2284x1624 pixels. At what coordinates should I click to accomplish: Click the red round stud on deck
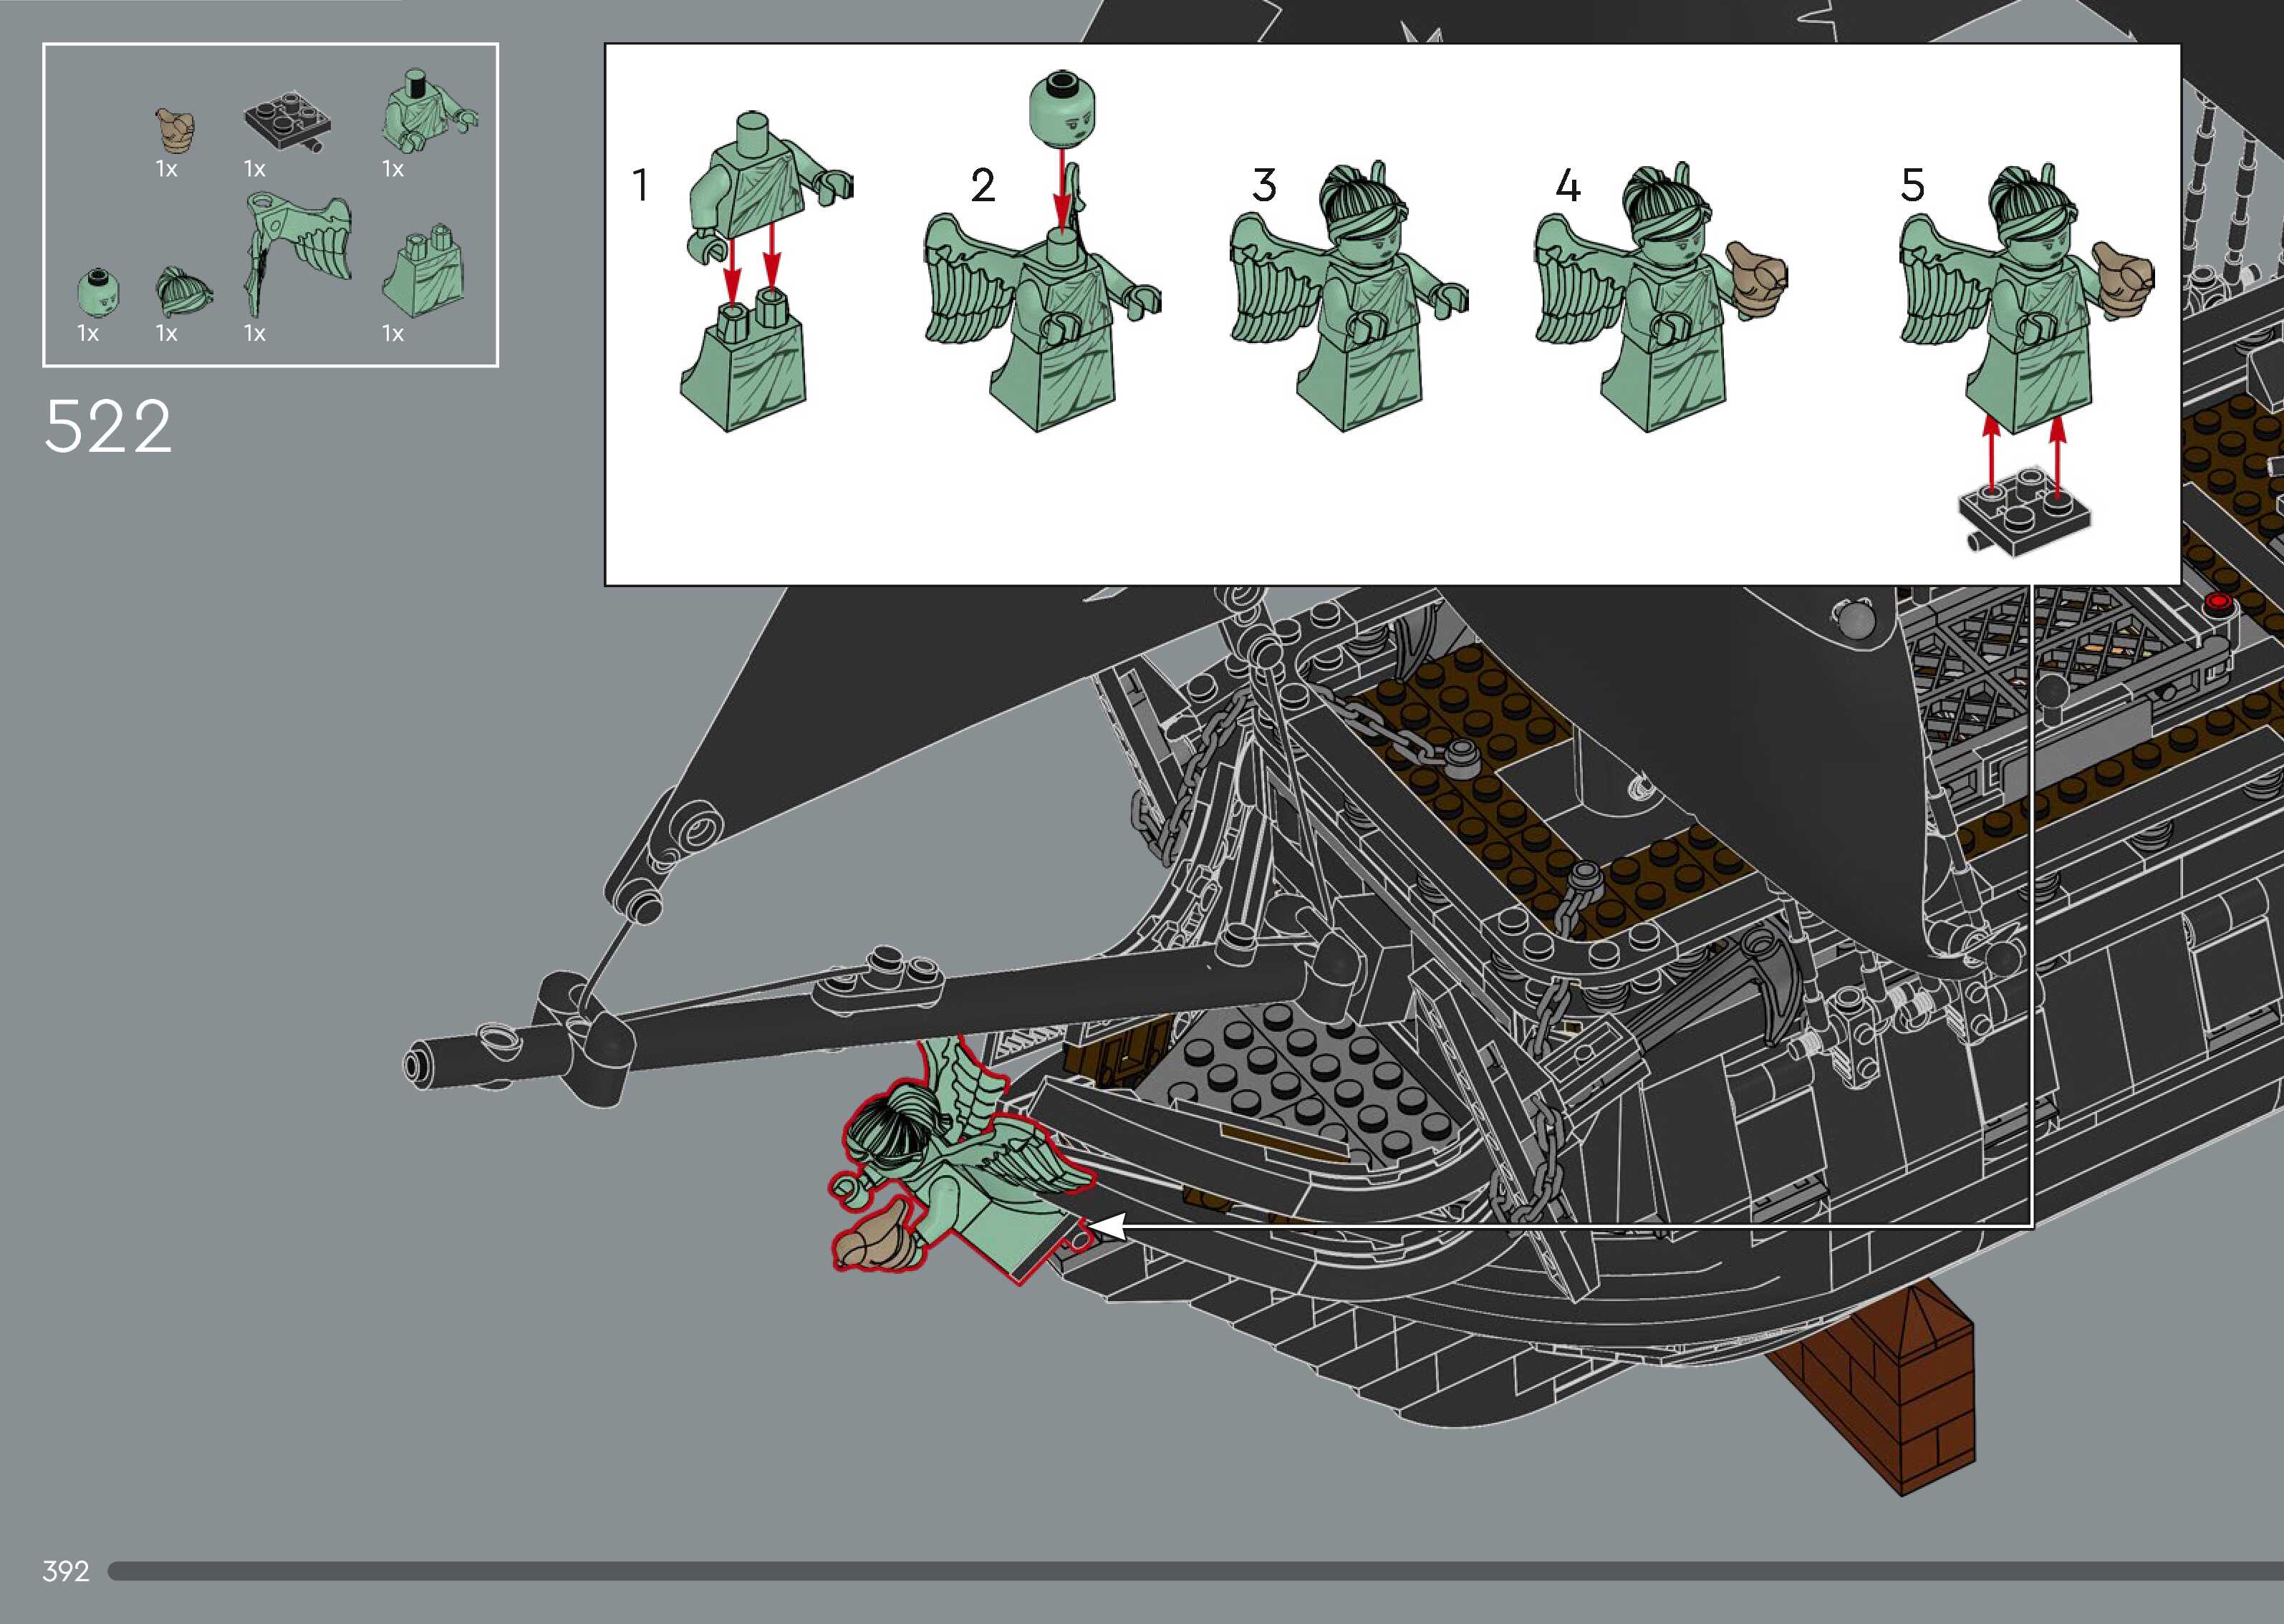tap(2218, 601)
